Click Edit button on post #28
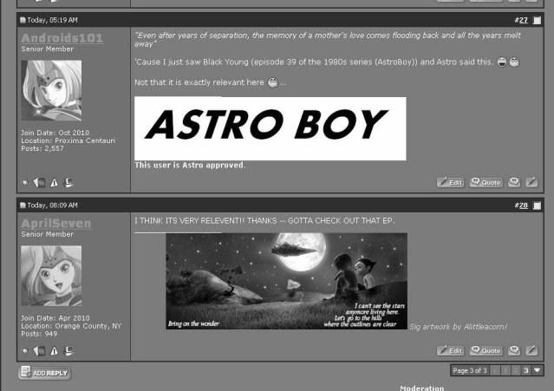This screenshot has height=391, width=554. click(x=451, y=350)
